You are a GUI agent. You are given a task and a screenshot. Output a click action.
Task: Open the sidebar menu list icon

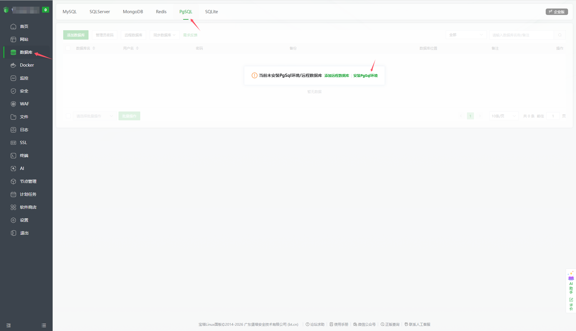pyautogui.click(x=44, y=325)
